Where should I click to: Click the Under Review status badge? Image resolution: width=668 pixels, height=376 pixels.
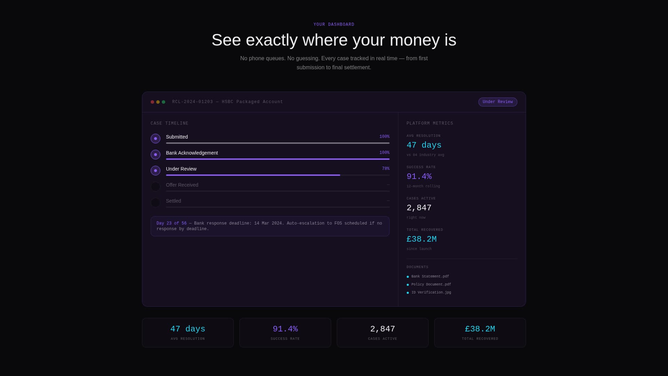click(x=498, y=102)
